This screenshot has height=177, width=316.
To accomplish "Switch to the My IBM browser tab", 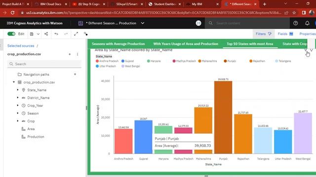I will 202,4.
